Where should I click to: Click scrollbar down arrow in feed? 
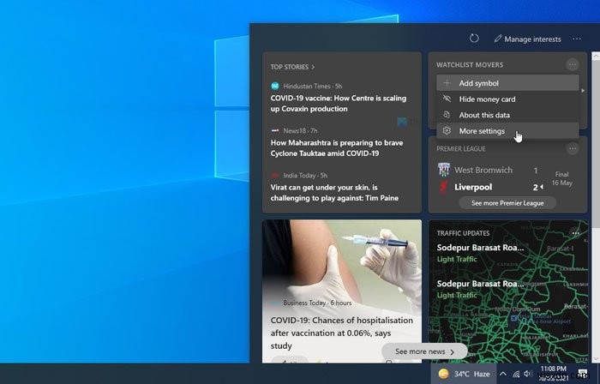596,359
